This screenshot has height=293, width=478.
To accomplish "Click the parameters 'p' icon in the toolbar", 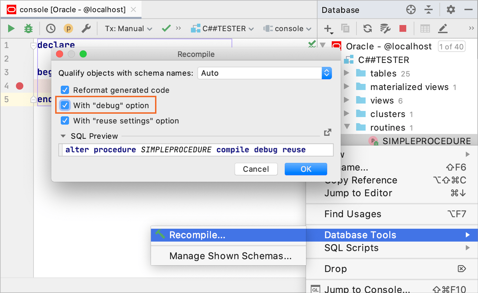I will (68, 28).
